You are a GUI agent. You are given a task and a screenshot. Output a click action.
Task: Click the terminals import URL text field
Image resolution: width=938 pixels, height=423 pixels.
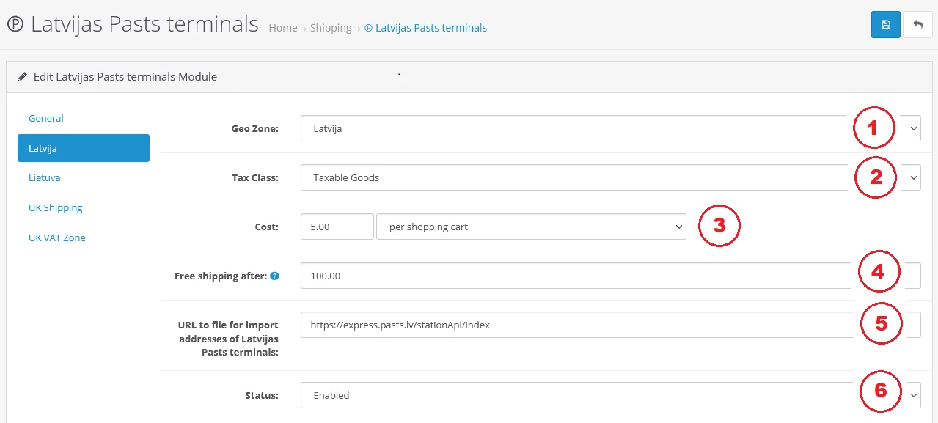tap(572, 325)
